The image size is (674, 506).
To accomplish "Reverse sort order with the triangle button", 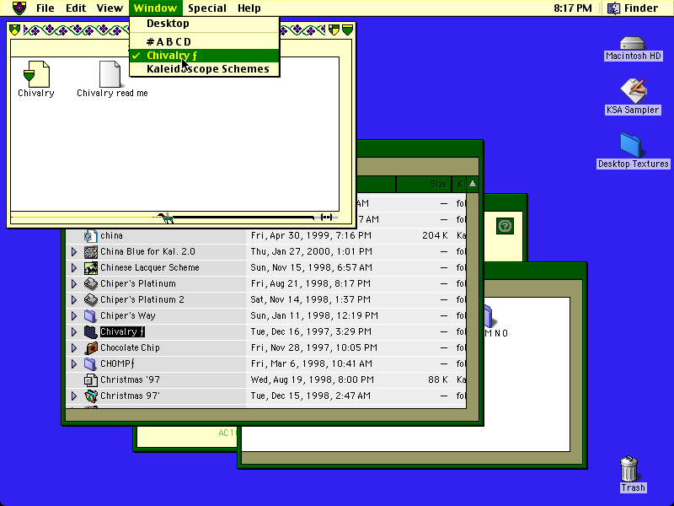I will [x=473, y=184].
